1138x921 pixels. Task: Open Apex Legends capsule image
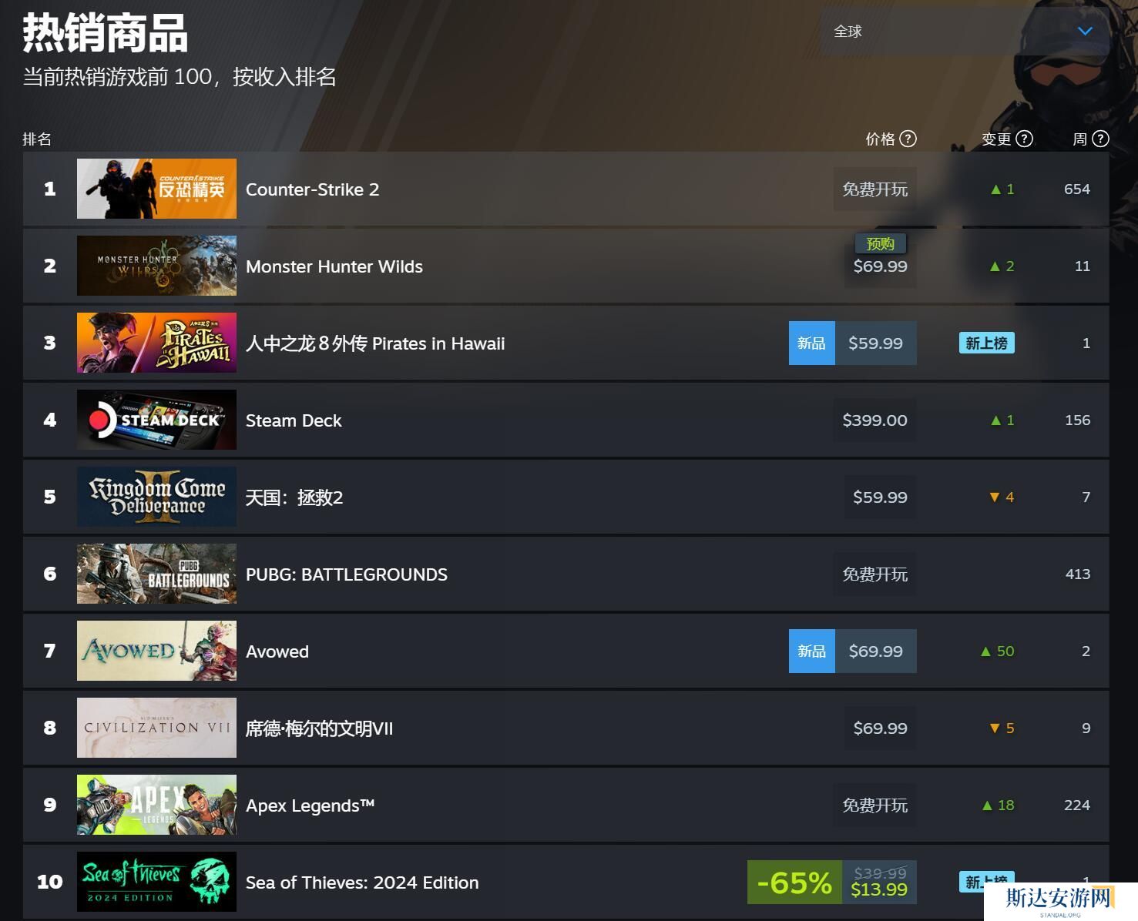pyautogui.click(x=156, y=805)
